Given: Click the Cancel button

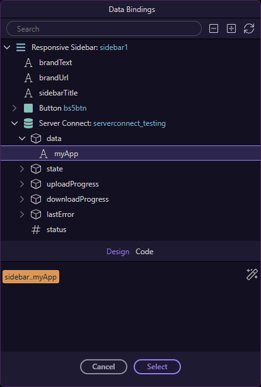Looking at the screenshot, I should pyautogui.click(x=103, y=367).
